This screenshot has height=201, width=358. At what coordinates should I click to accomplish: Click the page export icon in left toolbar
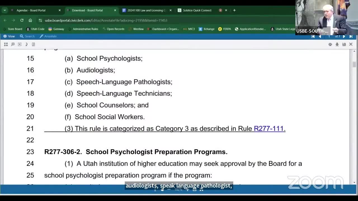point(33,44)
